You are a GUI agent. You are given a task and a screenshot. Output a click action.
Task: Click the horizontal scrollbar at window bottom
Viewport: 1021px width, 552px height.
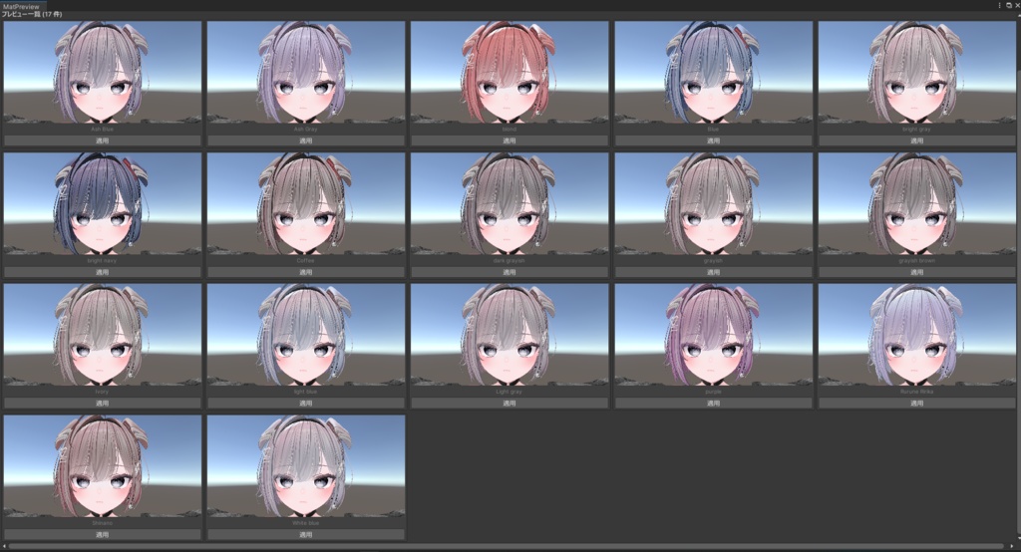506,546
